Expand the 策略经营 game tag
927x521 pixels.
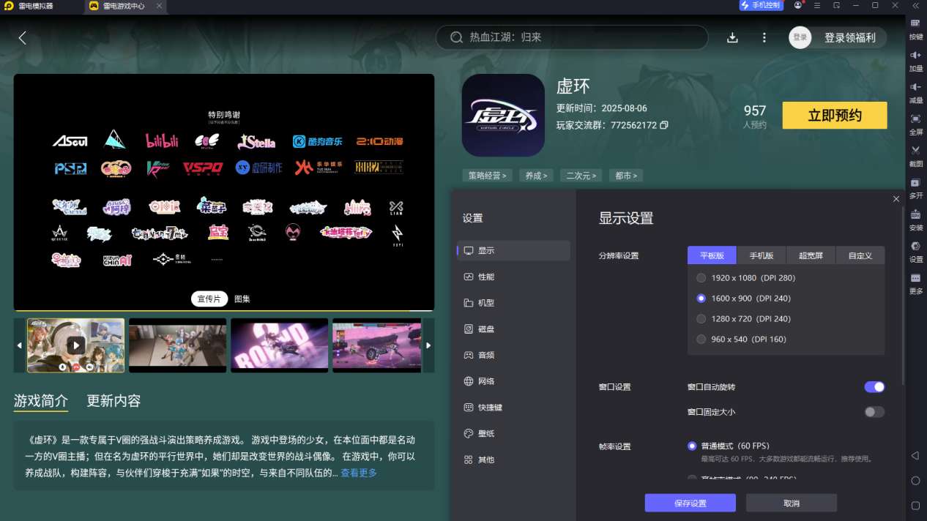click(486, 176)
